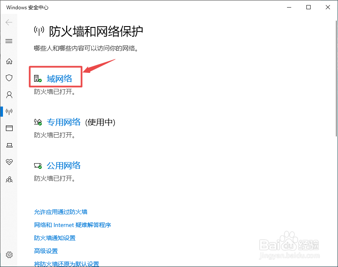338x267 pixels.
Task: Open the Home icon in the sidebar
Action: pyautogui.click(x=9, y=61)
